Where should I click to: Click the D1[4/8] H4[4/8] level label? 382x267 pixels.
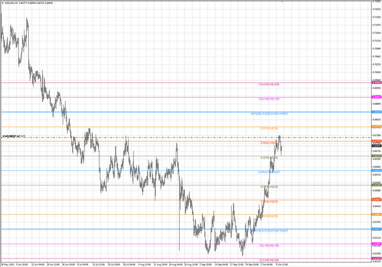point(269,186)
